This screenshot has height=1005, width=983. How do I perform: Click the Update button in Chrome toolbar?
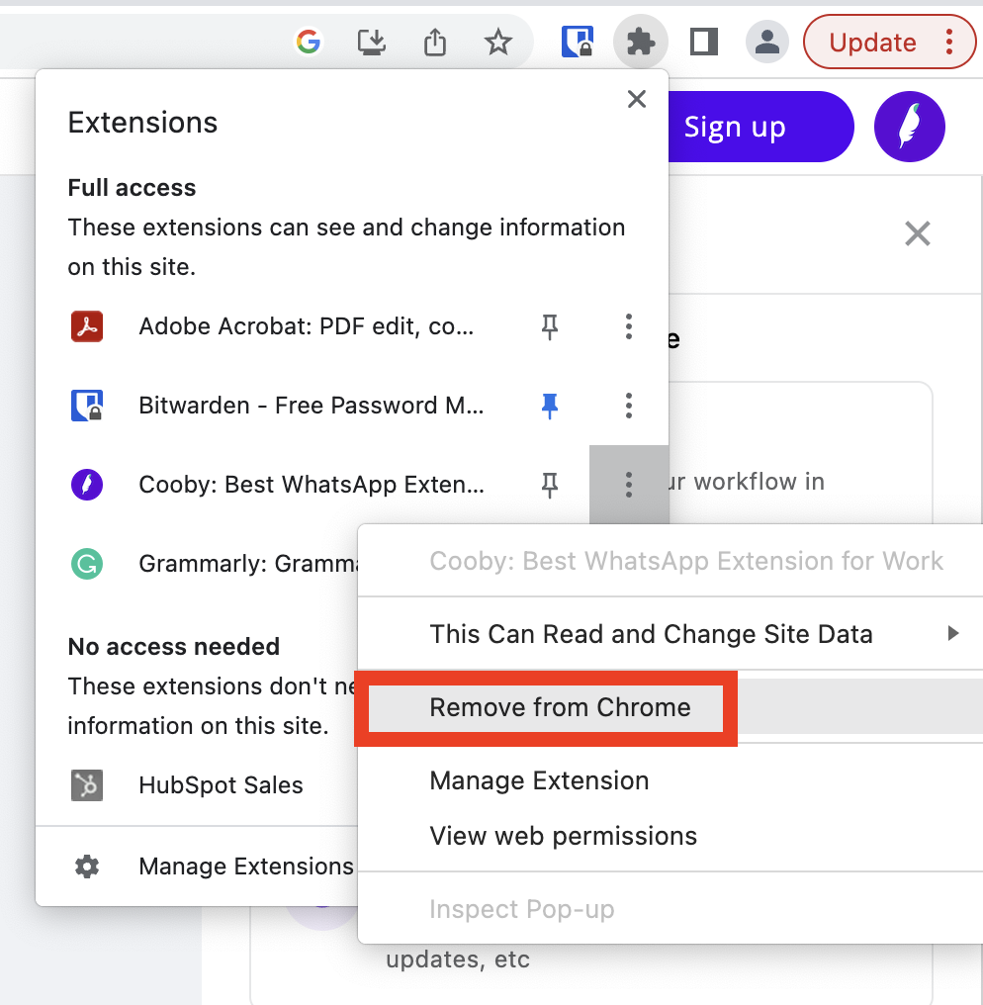(x=873, y=43)
